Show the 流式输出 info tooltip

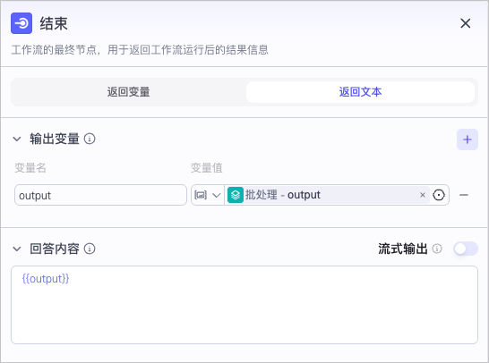click(x=437, y=249)
